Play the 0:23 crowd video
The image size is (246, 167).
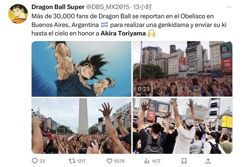183,69
